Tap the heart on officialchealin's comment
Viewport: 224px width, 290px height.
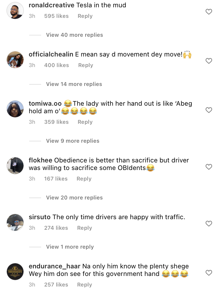click(x=209, y=61)
